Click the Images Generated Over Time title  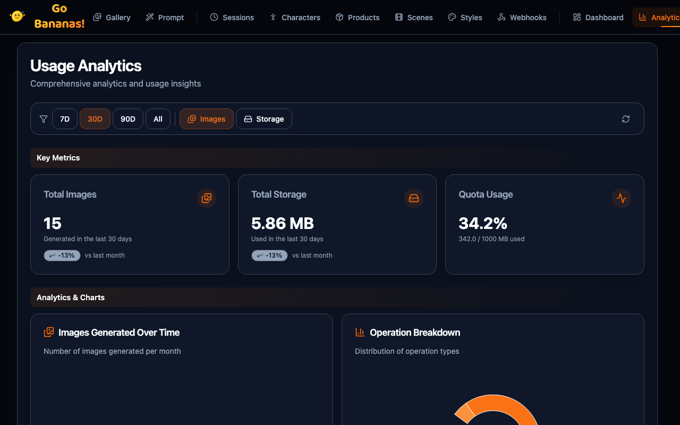[119, 333]
